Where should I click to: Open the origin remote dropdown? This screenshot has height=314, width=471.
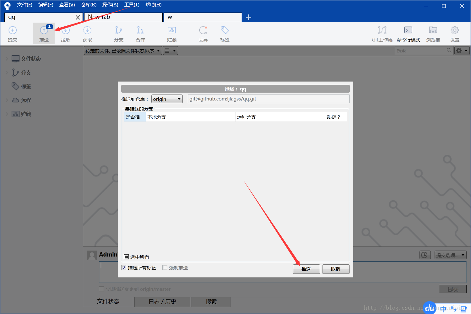pos(167,99)
